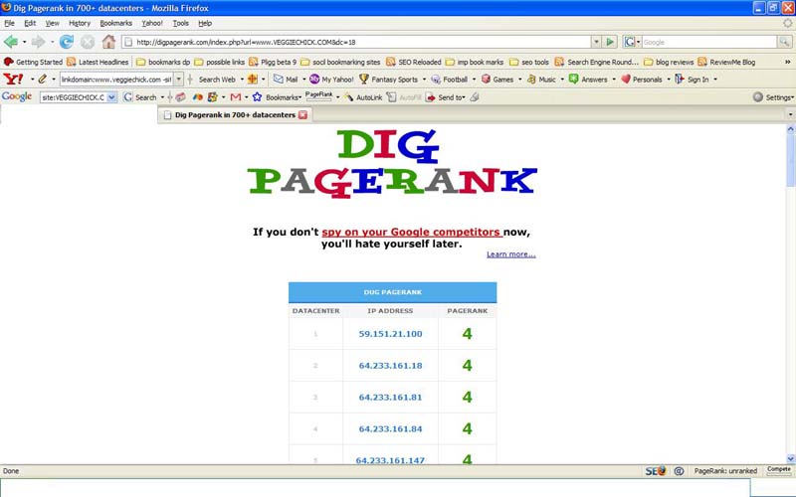
Task: Open Fantasy Sports trophy button
Action: (388, 80)
